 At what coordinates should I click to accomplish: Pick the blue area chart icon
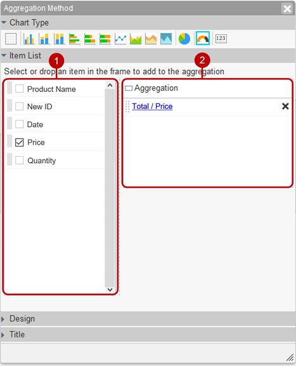coord(166,39)
